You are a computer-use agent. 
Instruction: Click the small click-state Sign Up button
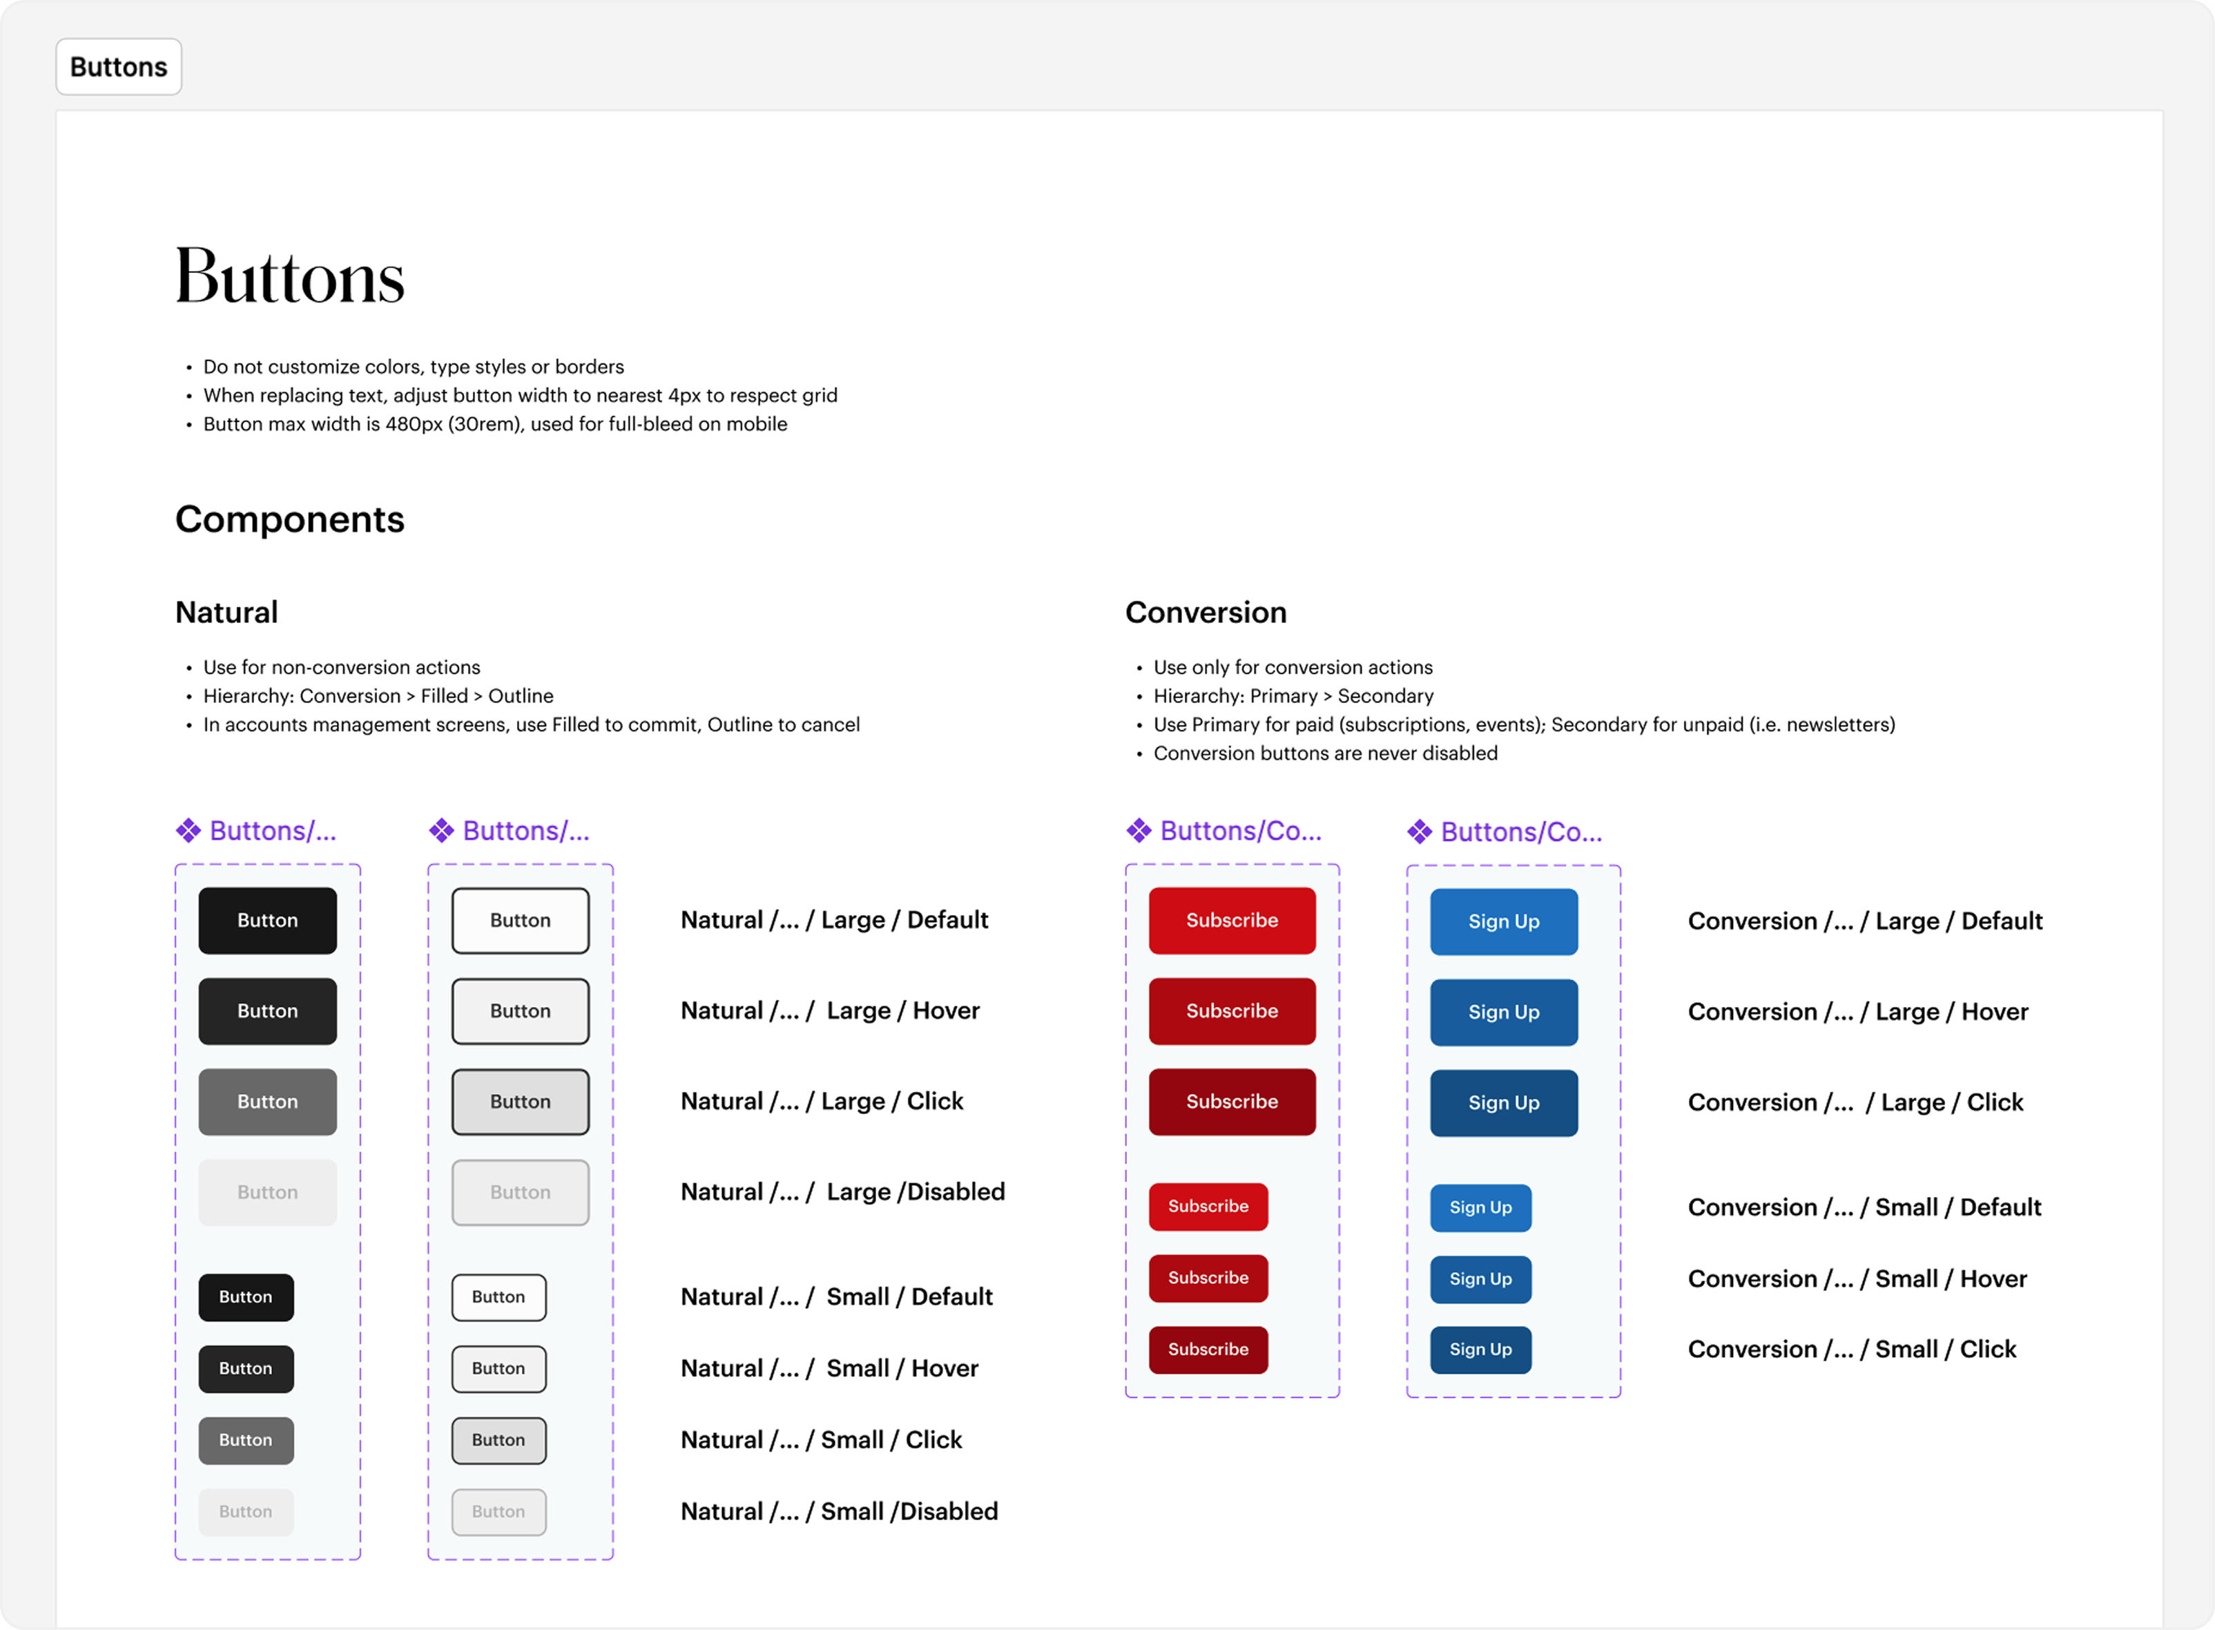1481,1350
